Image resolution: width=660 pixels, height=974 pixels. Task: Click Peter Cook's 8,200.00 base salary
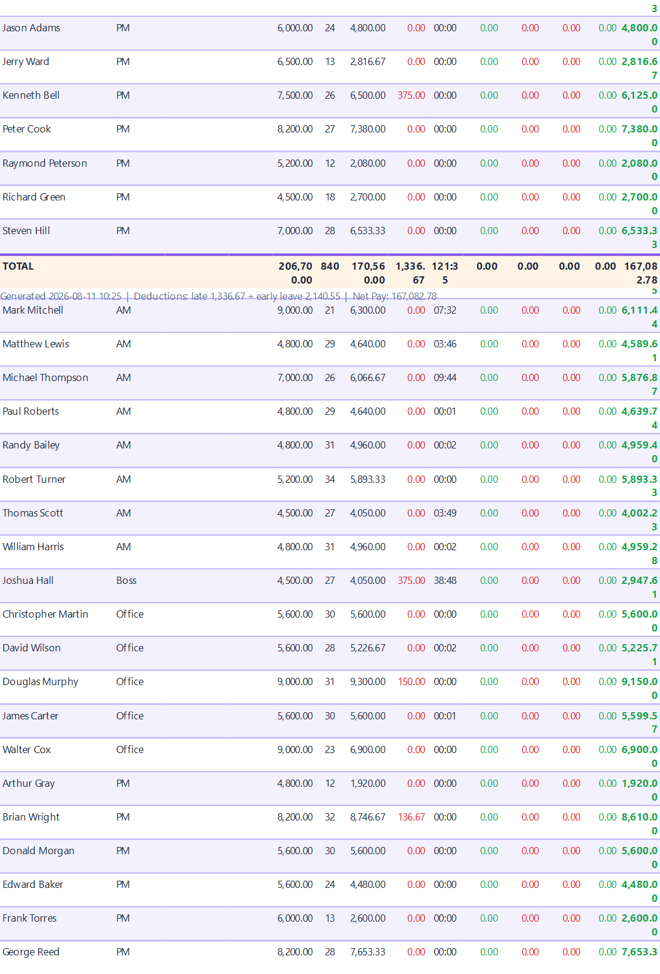295,129
